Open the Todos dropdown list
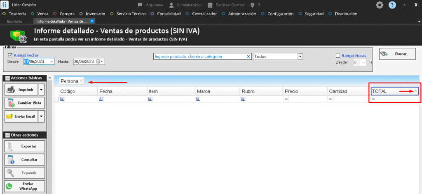Screen dimensions: 422x194 pos(300,57)
